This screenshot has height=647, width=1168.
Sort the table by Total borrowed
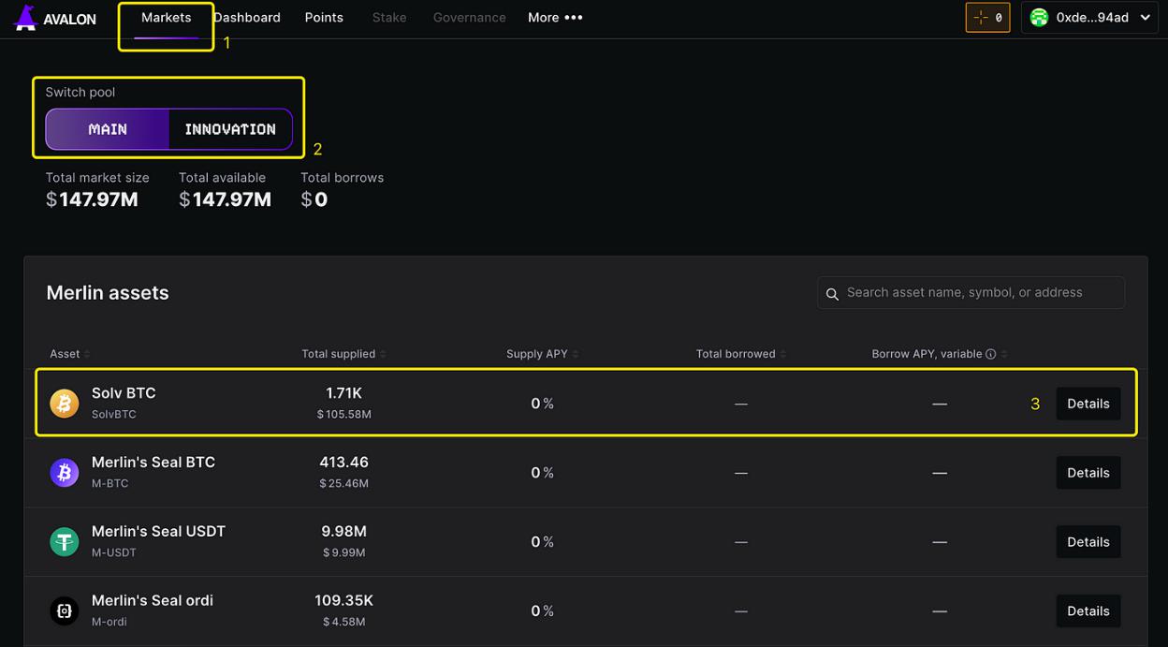(x=740, y=354)
